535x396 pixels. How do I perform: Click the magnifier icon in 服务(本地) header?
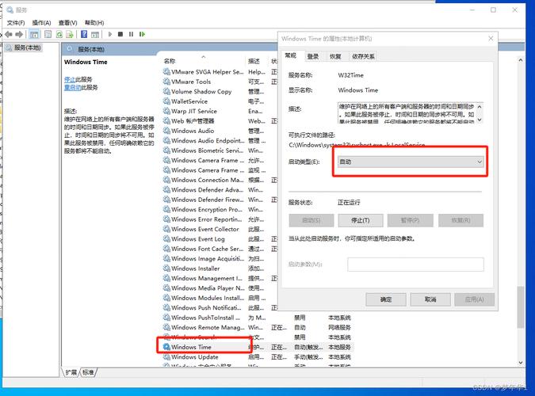pos(70,49)
